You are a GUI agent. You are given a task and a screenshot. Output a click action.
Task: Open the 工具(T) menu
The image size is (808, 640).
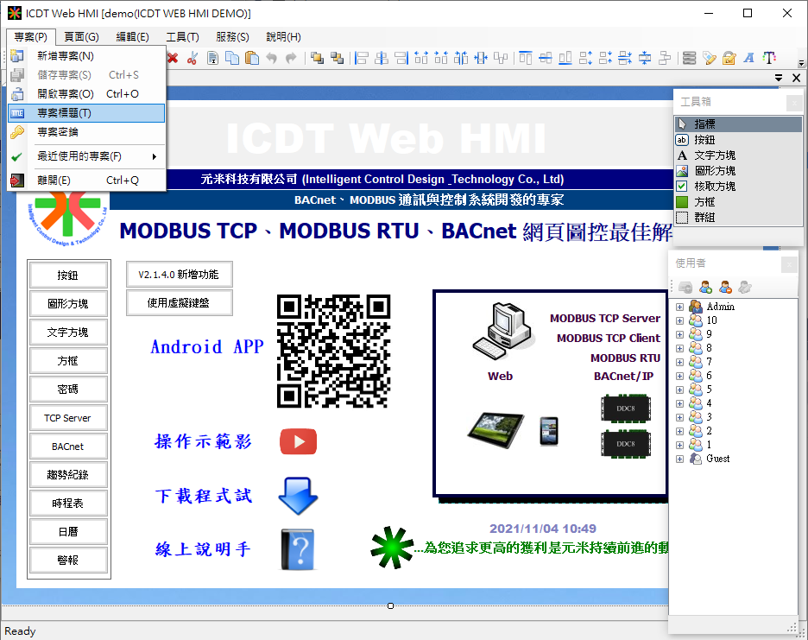182,37
